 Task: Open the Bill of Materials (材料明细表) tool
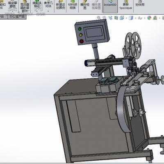tap(73, 5)
